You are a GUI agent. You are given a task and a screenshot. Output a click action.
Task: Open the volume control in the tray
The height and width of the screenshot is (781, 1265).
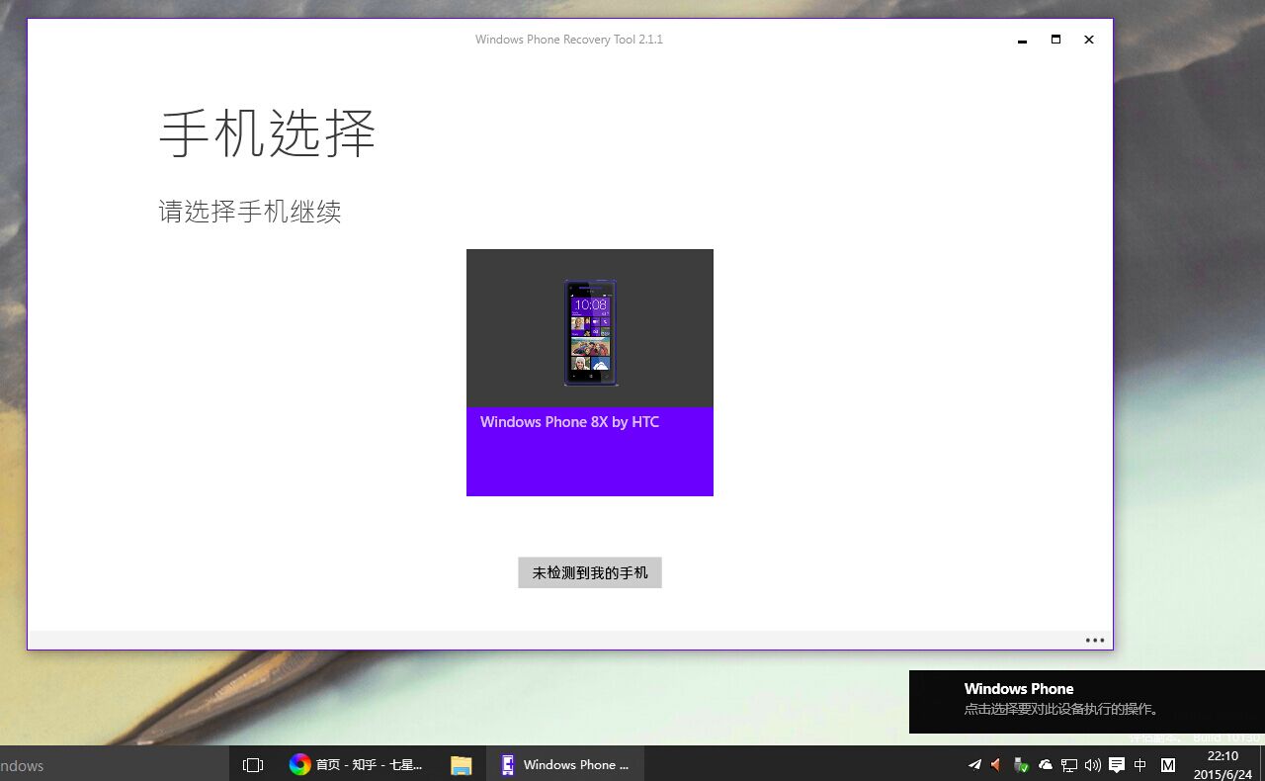1092,764
